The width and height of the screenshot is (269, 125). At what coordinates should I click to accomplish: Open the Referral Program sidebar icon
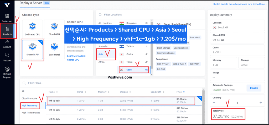pyautogui.click(x=7, y=69)
